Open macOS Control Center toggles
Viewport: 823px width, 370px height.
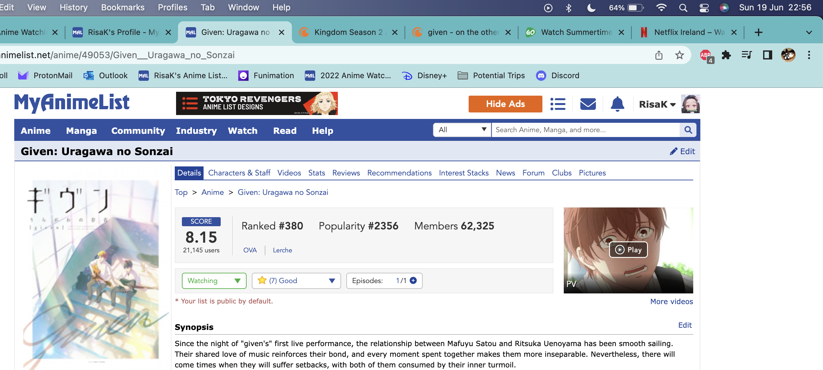(x=704, y=8)
